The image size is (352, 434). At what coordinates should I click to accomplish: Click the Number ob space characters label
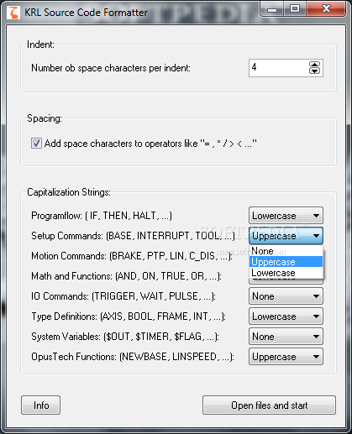[x=111, y=68]
